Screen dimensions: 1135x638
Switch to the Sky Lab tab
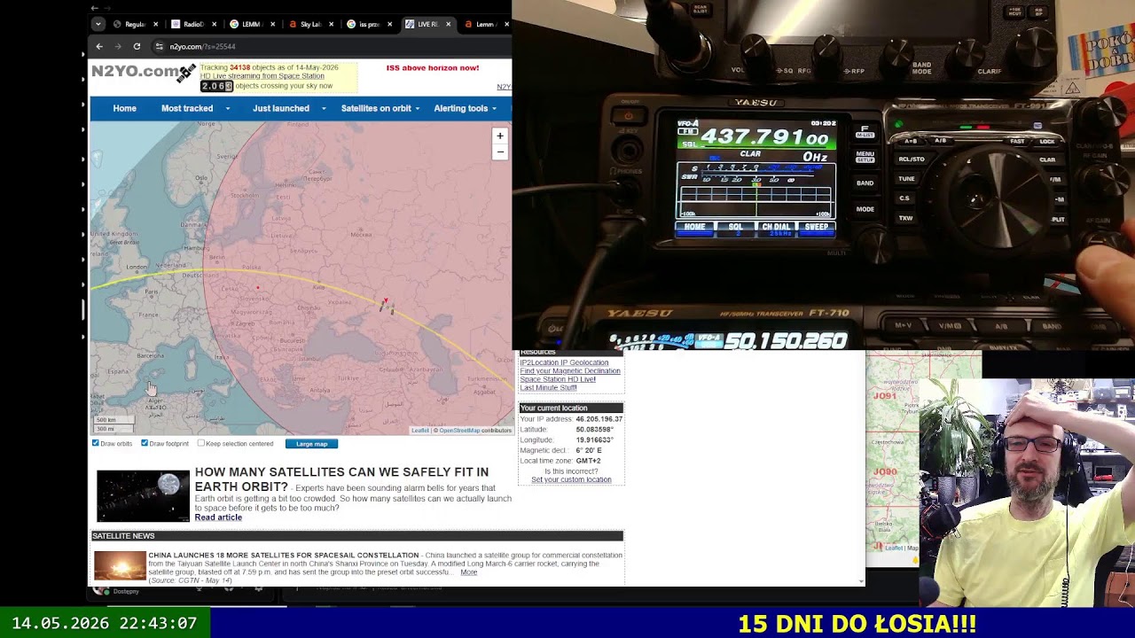coord(310,24)
